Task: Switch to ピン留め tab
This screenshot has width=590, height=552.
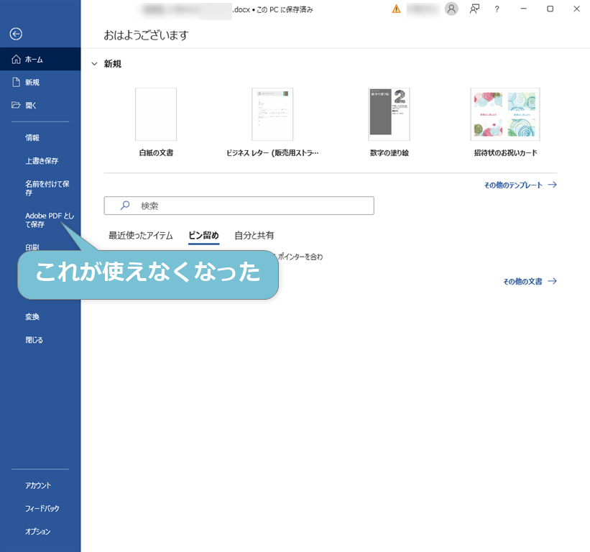Action: coord(203,236)
